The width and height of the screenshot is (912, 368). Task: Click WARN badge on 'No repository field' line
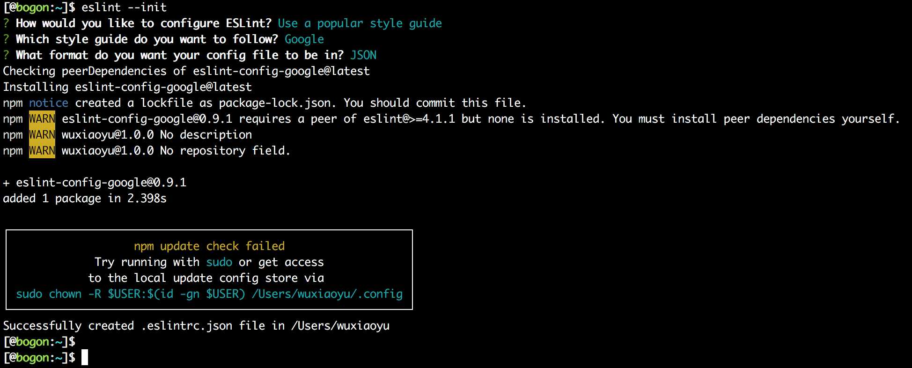coord(42,151)
